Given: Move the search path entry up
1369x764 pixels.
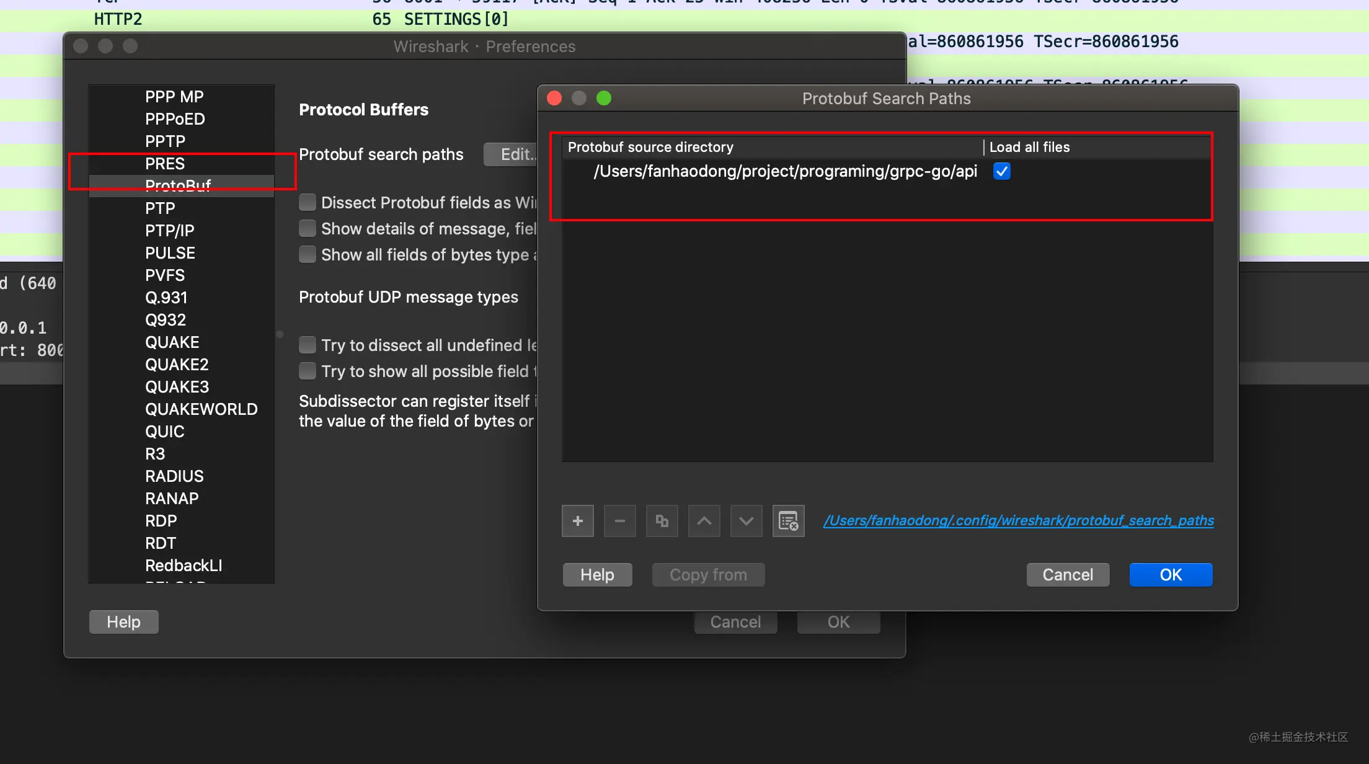Looking at the screenshot, I should coord(704,521).
